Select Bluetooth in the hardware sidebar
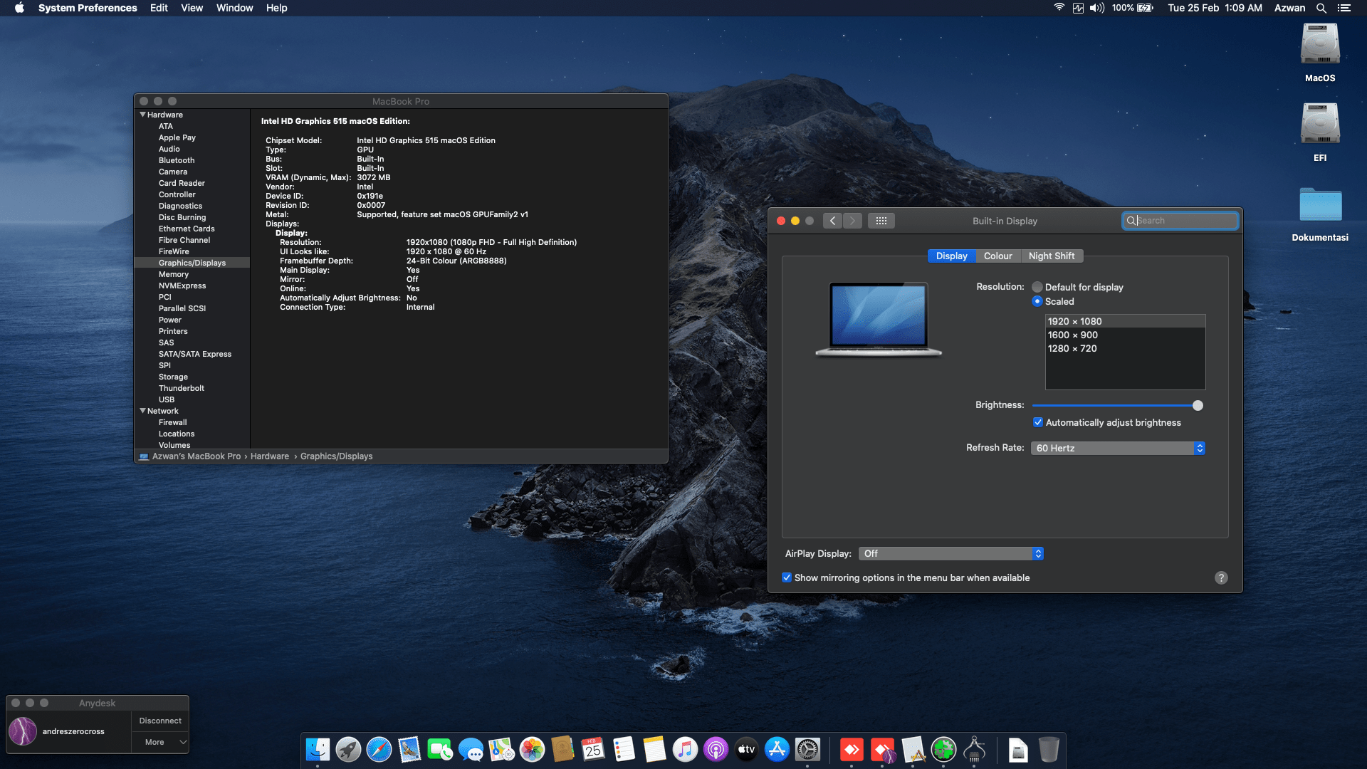This screenshot has width=1367, height=769. [176, 160]
